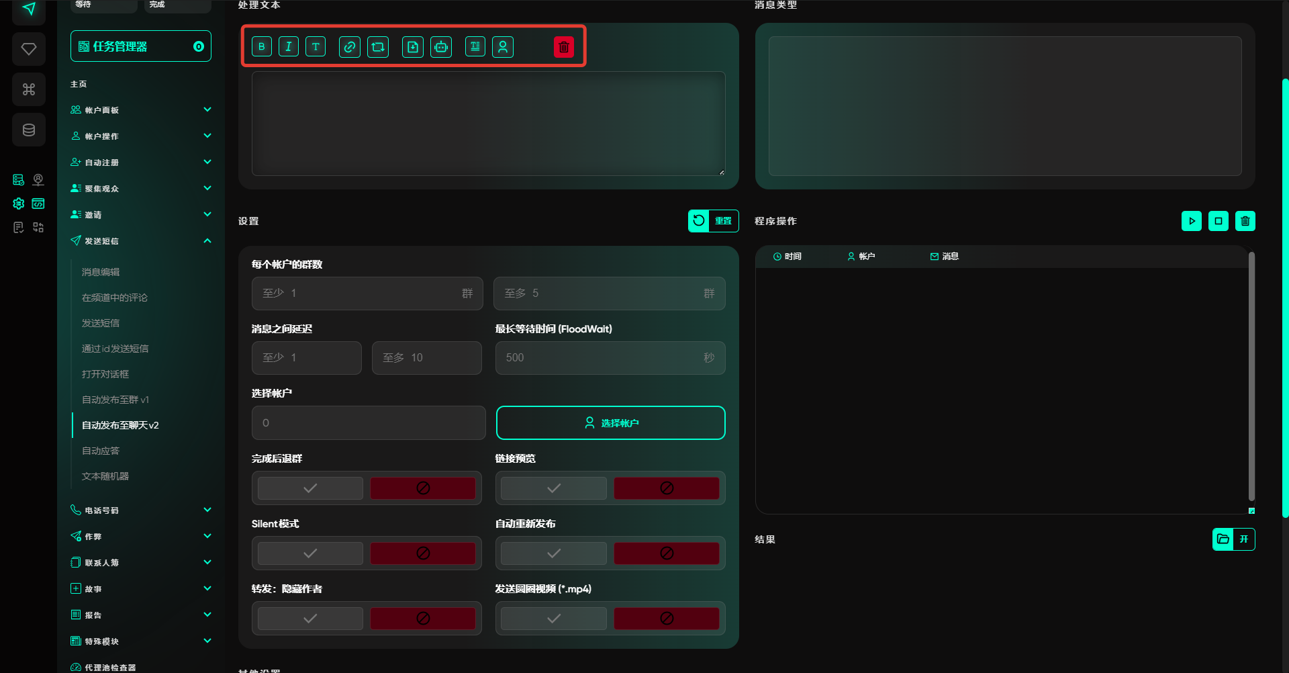
Task: Insert a link with the link icon
Action: pos(349,46)
